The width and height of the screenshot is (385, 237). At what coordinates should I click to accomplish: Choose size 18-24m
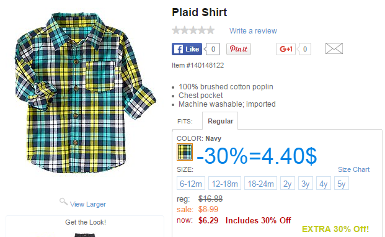tap(260, 183)
